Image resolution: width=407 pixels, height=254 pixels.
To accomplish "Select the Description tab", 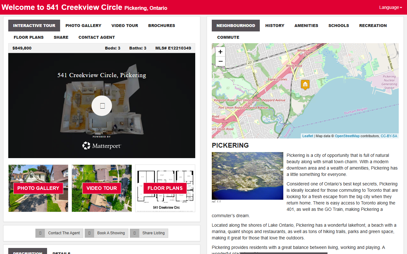I will coord(28,251).
